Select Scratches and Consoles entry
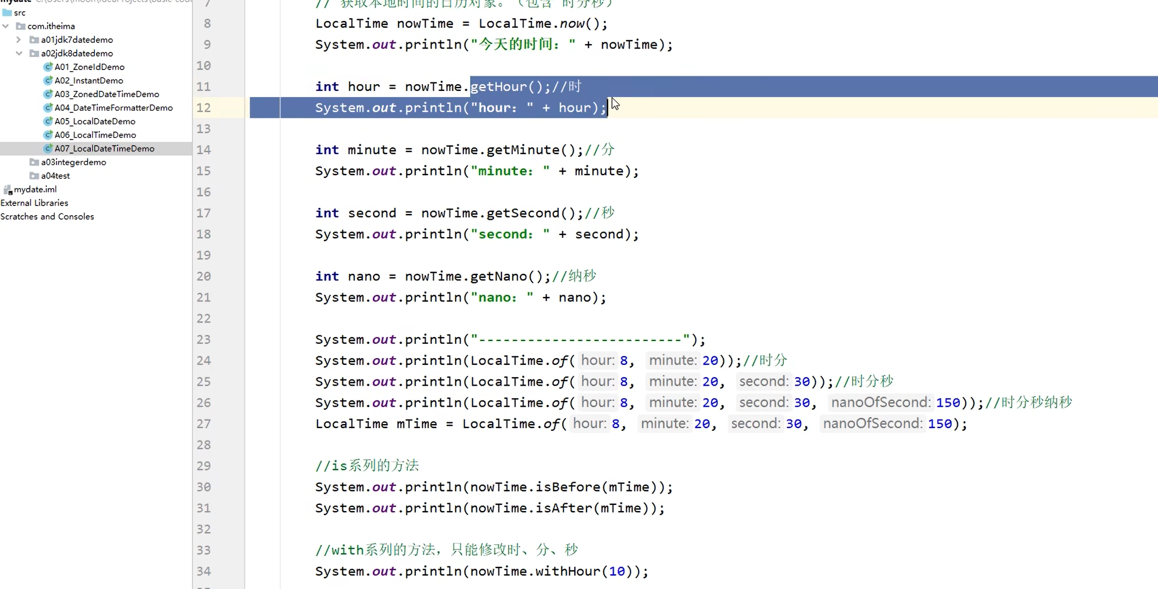Viewport: 1158px width, 589px height. [47, 216]
